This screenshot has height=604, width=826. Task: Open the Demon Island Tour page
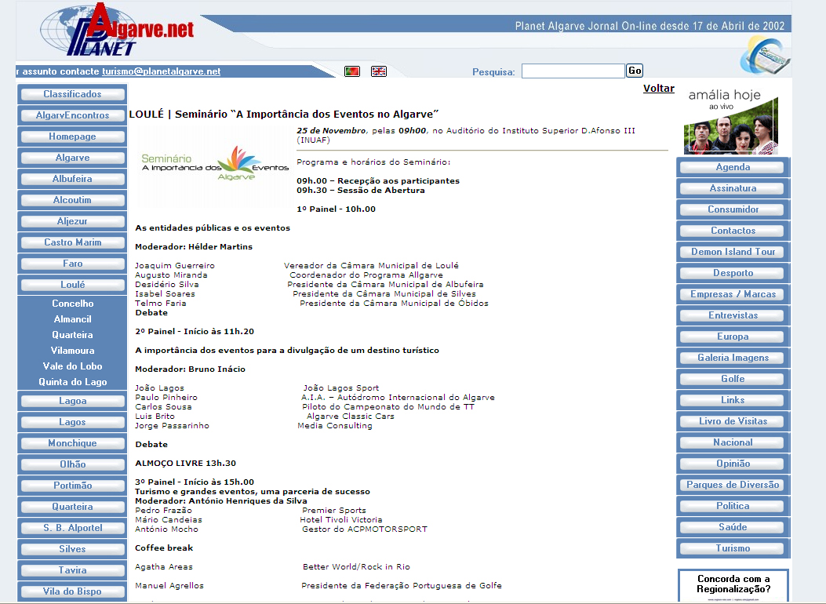point(733,252)
